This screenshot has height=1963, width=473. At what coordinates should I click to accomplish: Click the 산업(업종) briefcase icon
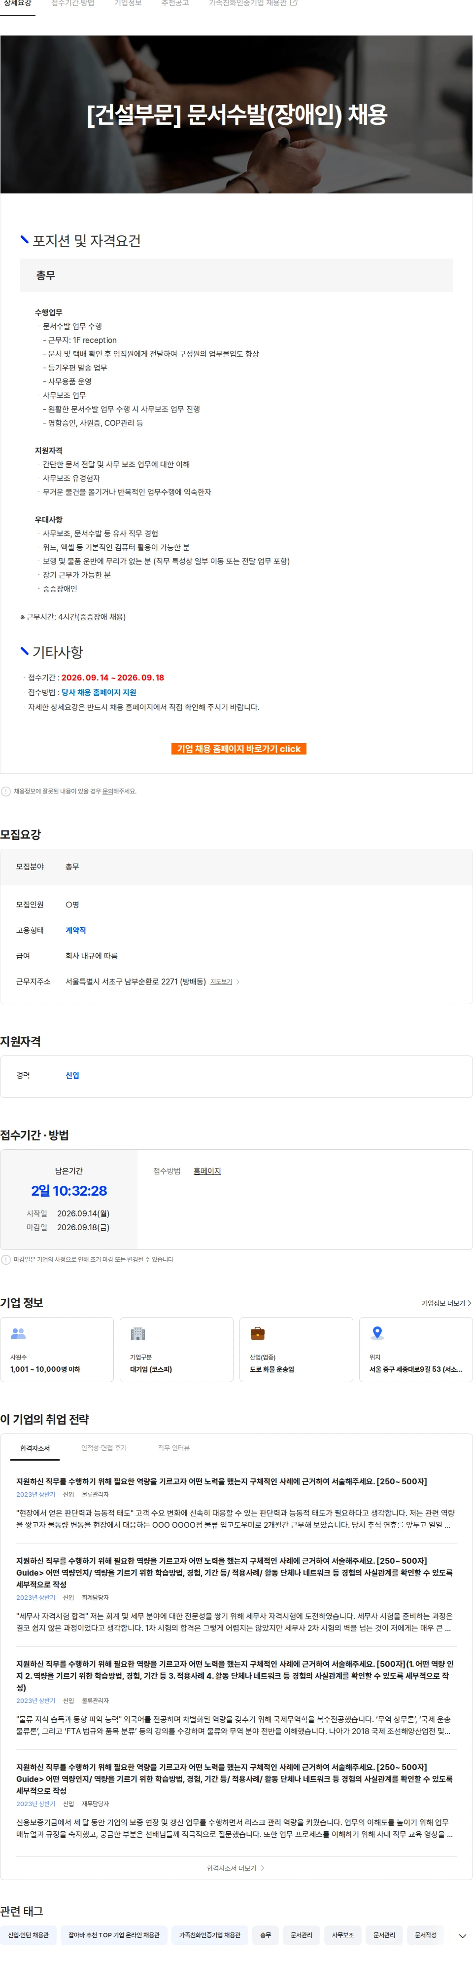pyautogui.click(x=258, y=1333)
